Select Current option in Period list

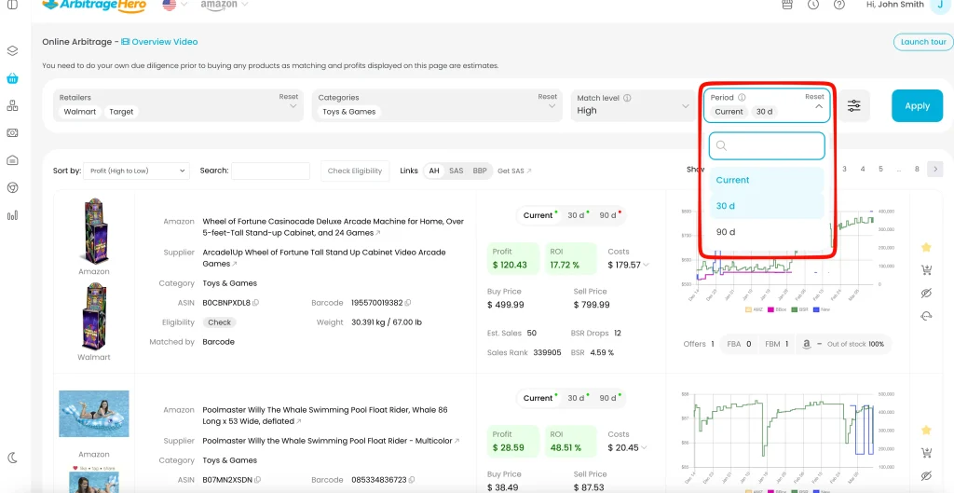click(x=767, y=180)
